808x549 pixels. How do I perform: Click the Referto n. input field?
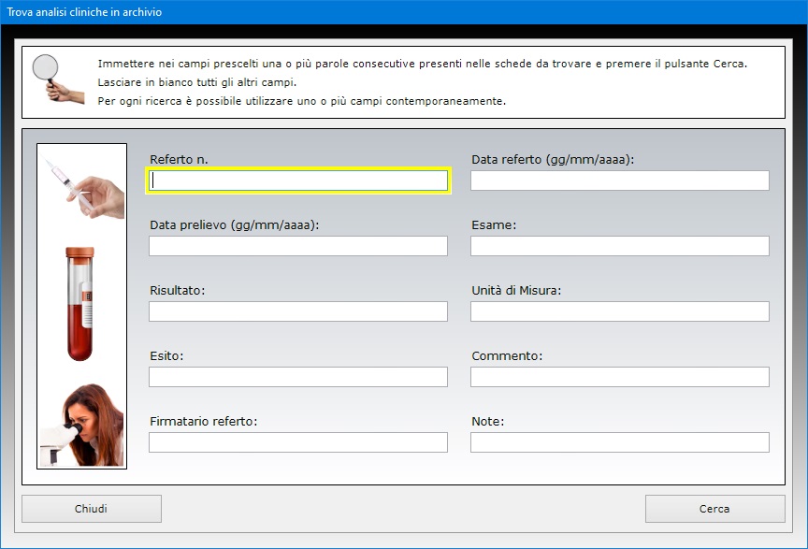[x=298, y=181]
